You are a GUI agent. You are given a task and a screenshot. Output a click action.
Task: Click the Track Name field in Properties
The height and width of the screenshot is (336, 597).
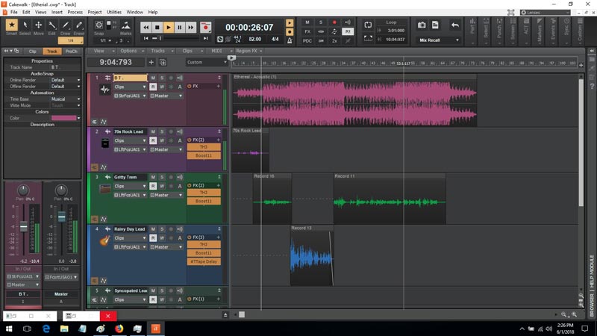(x=66, y=67)
